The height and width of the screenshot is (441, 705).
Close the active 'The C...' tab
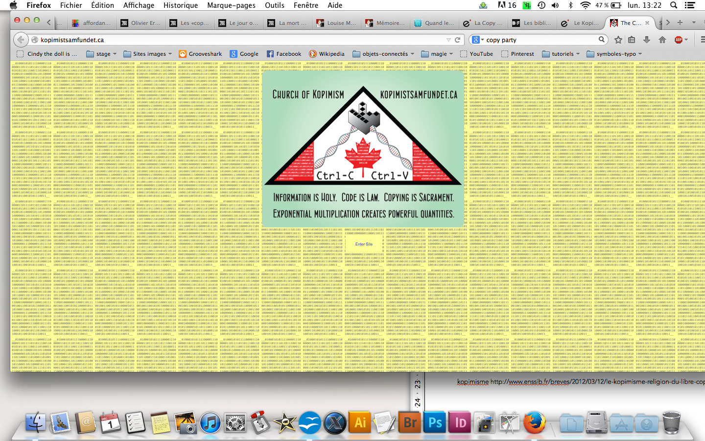click(x=647, y=23)
